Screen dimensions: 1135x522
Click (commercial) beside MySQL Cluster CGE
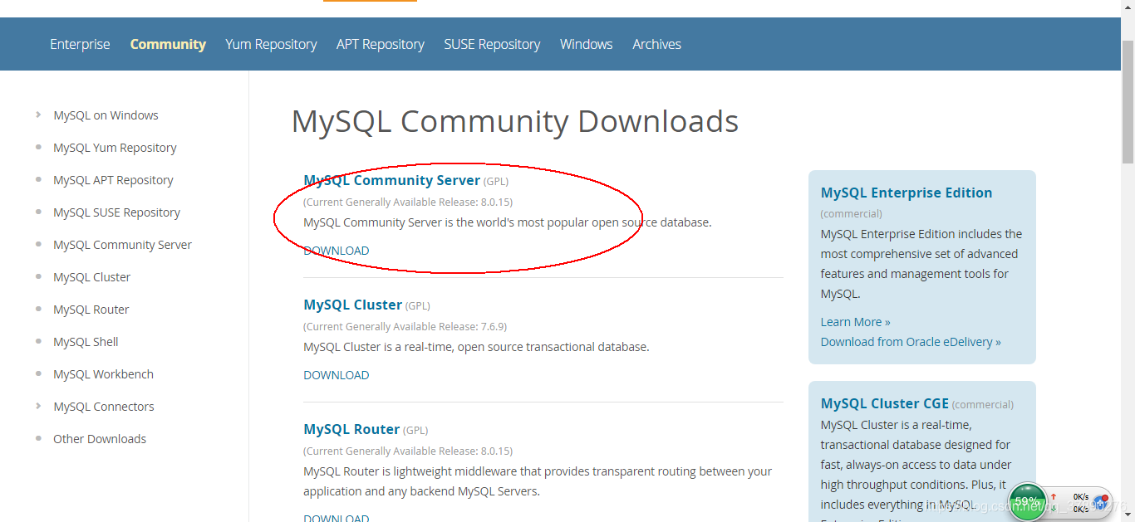click(x=983, y=404)
